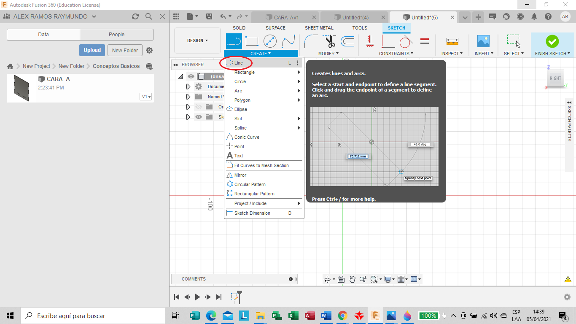Select the Line tool icon in toolbar
This screenshot has height=324, width=576.
(234, 41)
